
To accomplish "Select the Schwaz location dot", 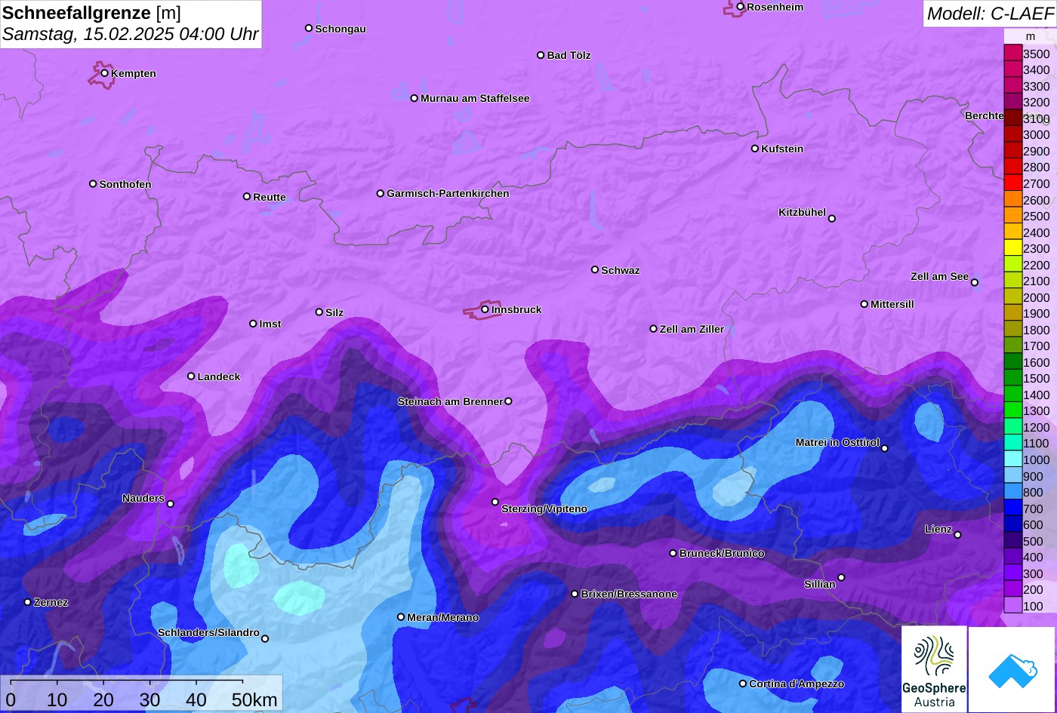I will pyautogui.click(x=595, y=269).
